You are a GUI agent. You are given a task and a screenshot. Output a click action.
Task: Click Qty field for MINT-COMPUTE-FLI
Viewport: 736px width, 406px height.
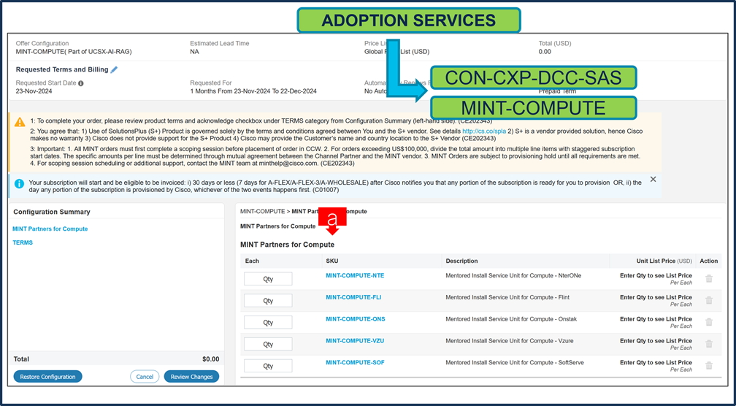[x=268, y=300]
